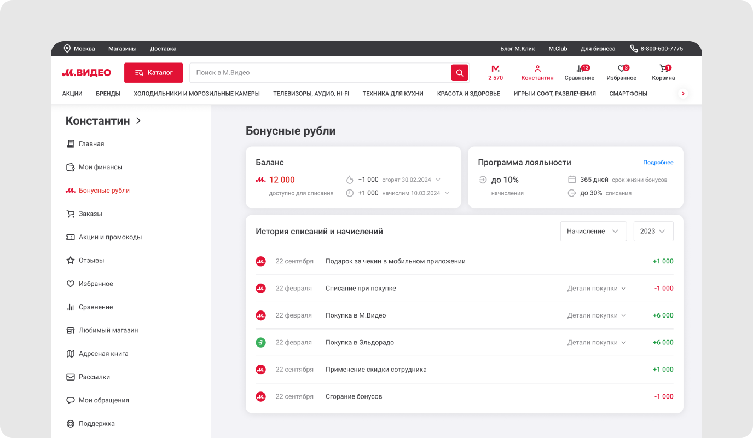This screenshot has width=753, height=438.
Task: Click the 'до 30%' списания value
Action: click(x=591, y=193)
